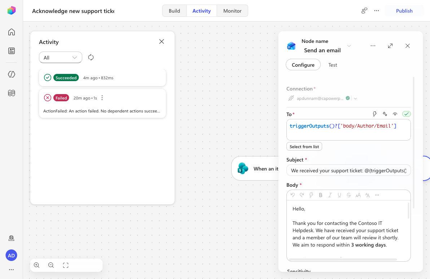
Task: Insert dynamic content in the To field
Action: coord(374,114)
